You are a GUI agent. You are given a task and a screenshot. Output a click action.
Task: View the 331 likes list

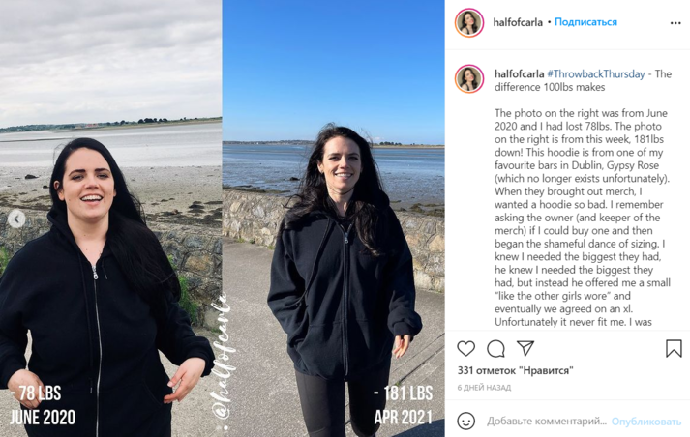[x=515, y=370]
